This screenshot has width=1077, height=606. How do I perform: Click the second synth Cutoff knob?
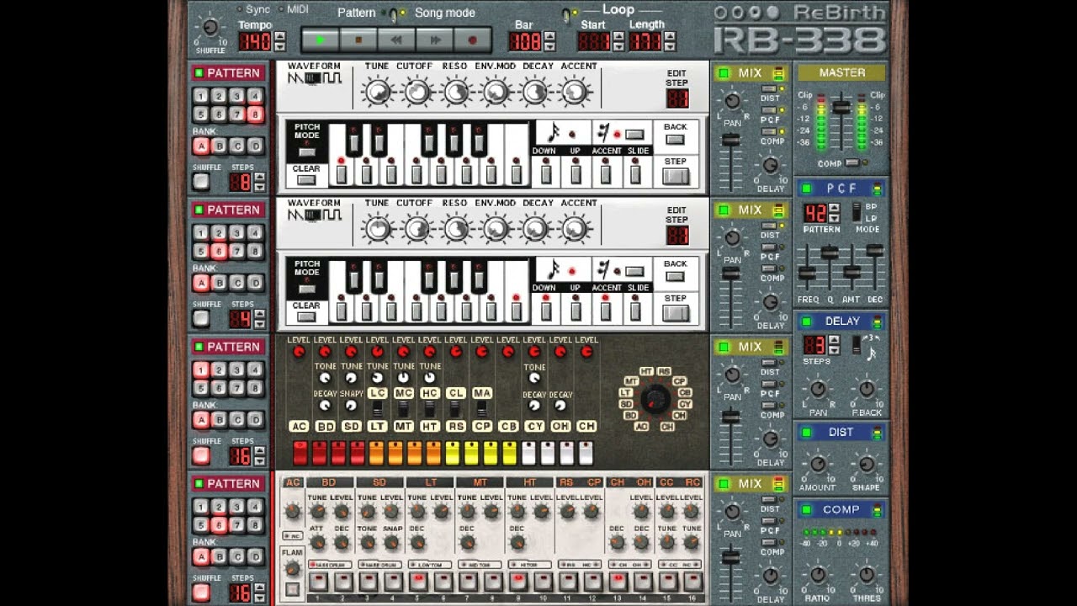point(416,228)
